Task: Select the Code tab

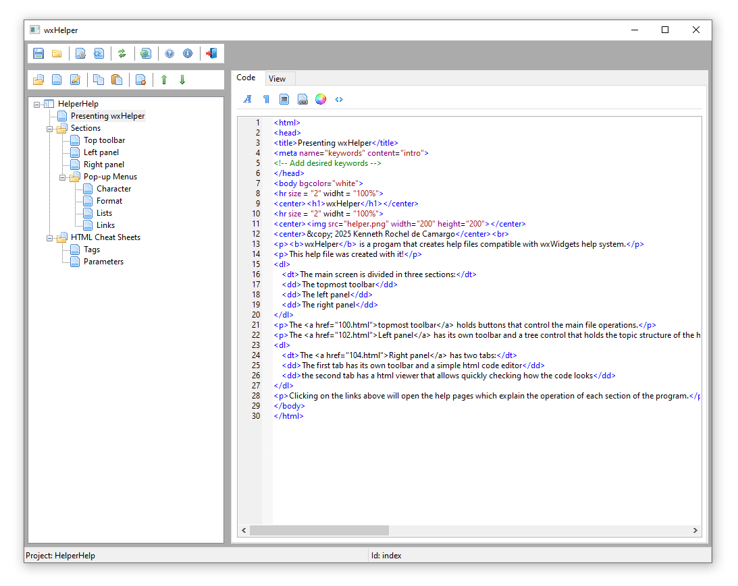Action: tap(246, 78)
